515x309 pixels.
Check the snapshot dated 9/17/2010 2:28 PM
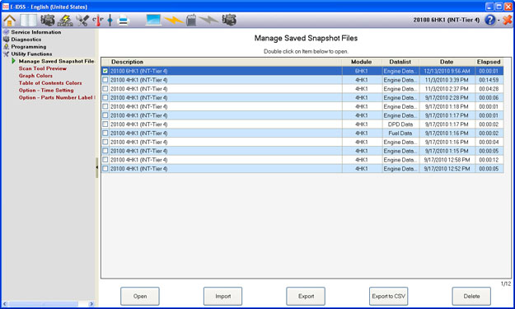105,97
